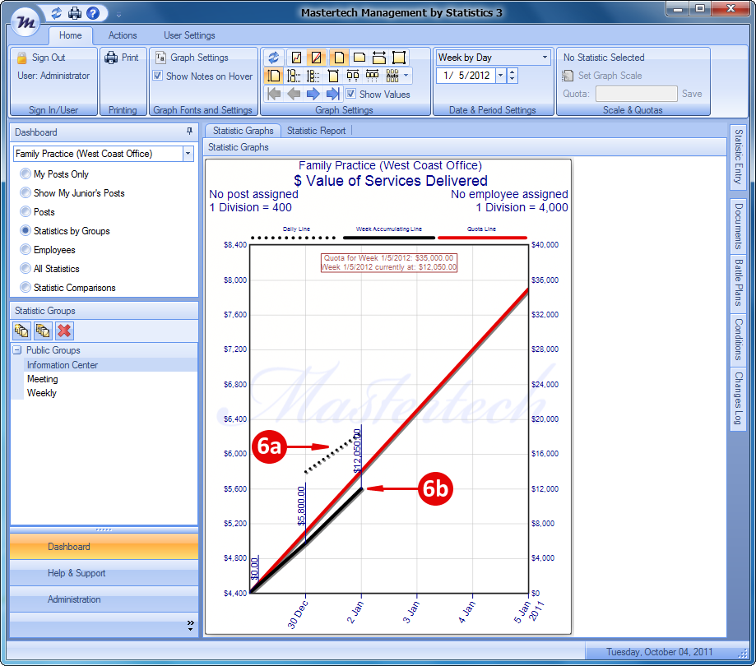Jump to last period with blue end arrow

(x=332, y=94)
